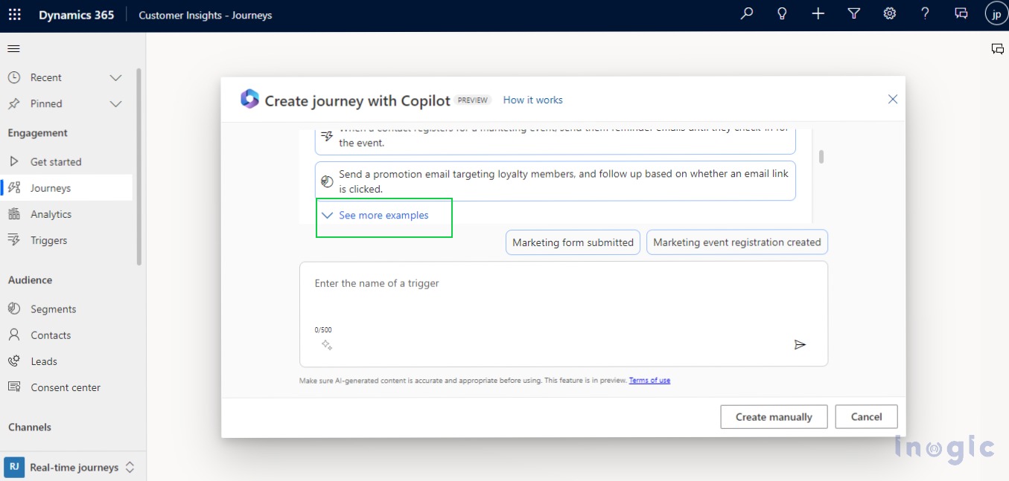This screenshot has width=1009, height=481.
Task: Expand the Recent chevron
Action: [115, 78]
